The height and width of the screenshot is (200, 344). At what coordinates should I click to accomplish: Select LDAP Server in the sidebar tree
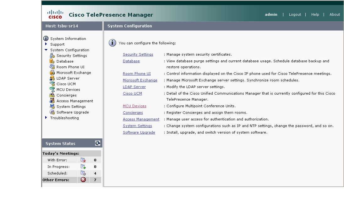point(68,78)
